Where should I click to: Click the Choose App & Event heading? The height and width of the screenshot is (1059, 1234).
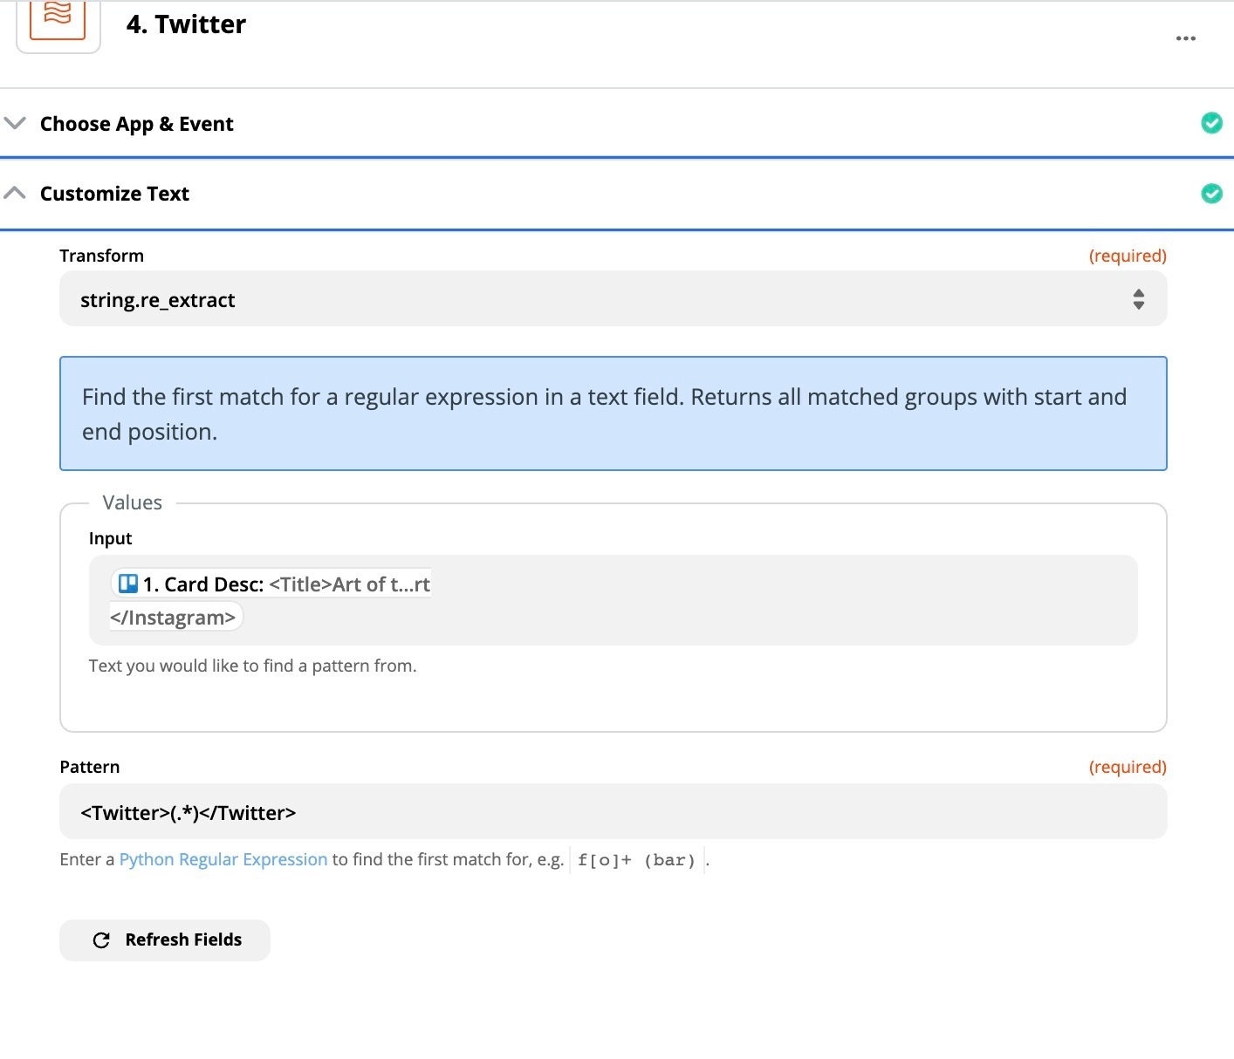tap(137, 124)
